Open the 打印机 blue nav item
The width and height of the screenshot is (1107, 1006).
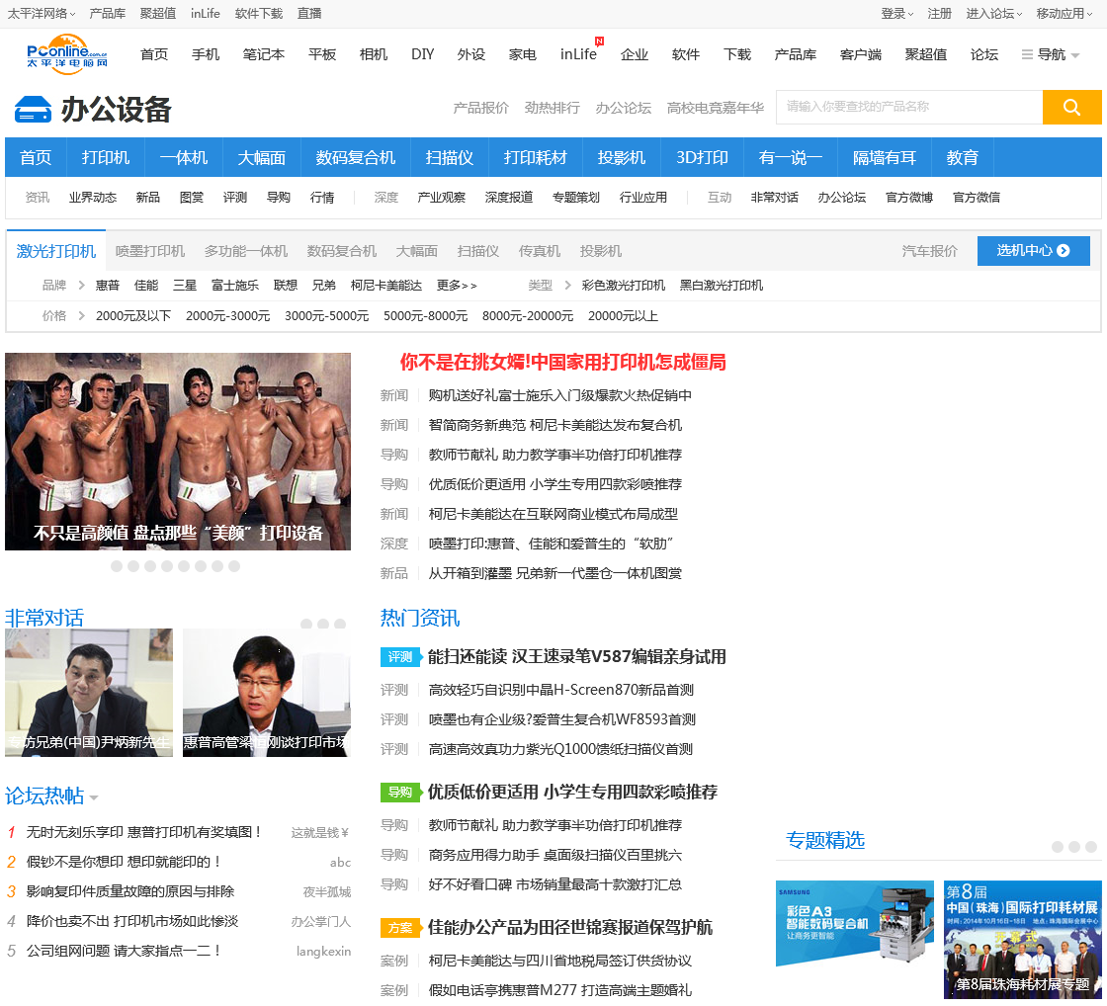click(105, 157)
